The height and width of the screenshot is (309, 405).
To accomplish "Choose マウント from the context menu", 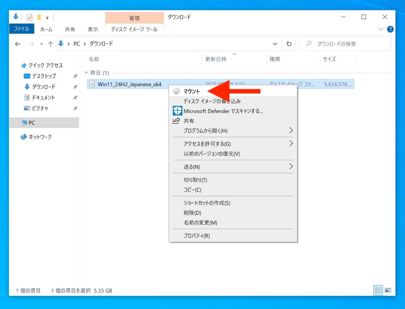I will [x=192, y=91].
